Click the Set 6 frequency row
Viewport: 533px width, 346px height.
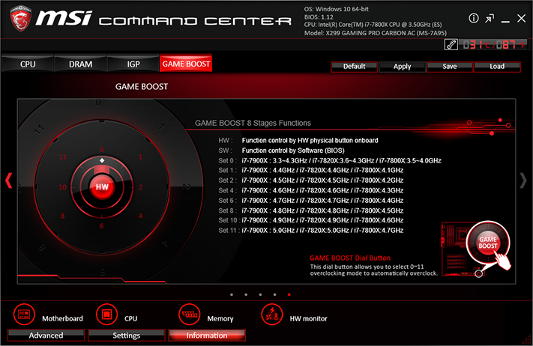pos(310,200)
